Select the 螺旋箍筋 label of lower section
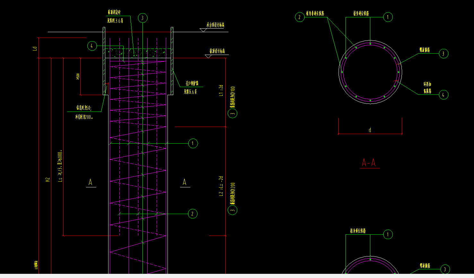This screenshot has width=474, height=278. click(425, 266)
